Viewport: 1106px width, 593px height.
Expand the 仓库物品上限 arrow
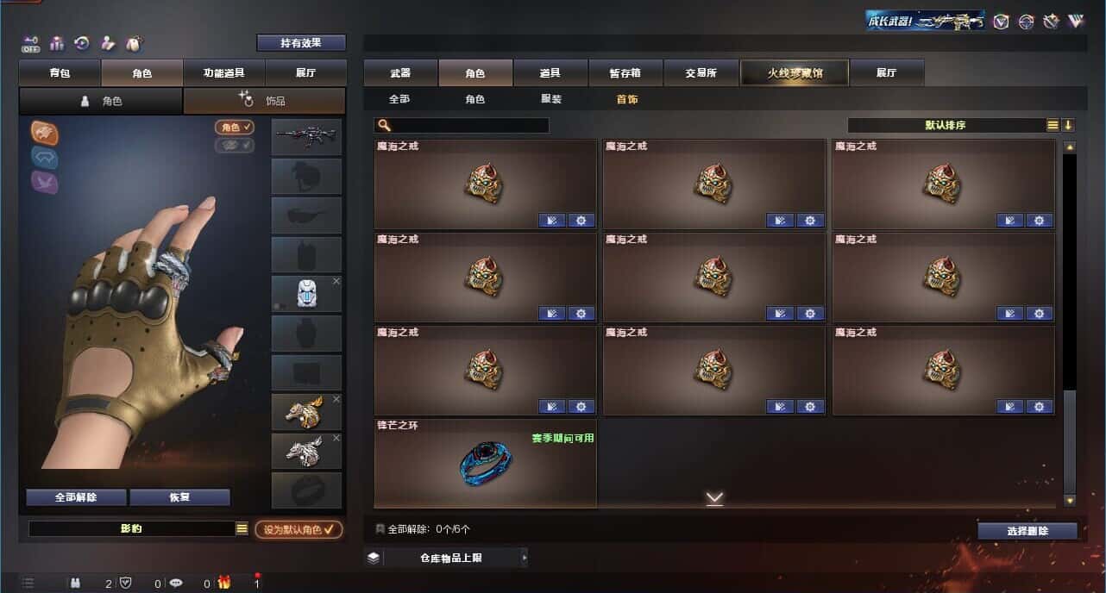(x=524, y=558)
